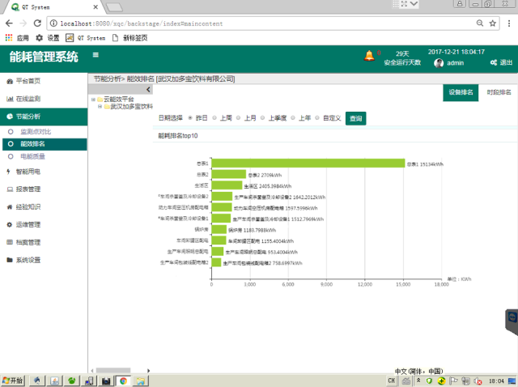The width and height of the screenshot is (518, 387).
Task: Select the 上月 date radio option
Action: coord(238,118)
